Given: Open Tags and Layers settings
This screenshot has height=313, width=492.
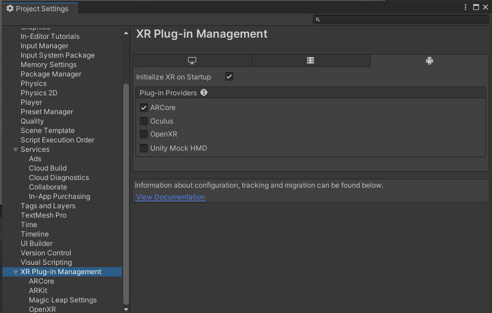Looking at the screenshot, I should [x=48, y=205].
